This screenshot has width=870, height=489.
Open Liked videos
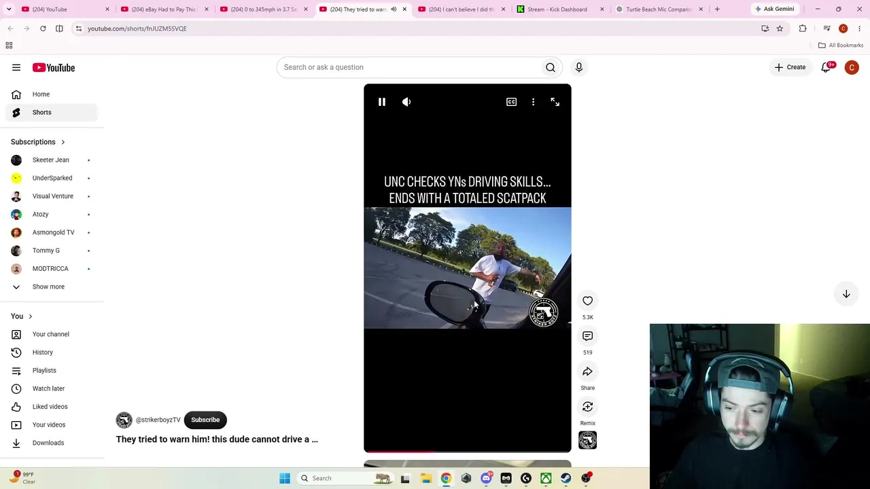(52, 407)
